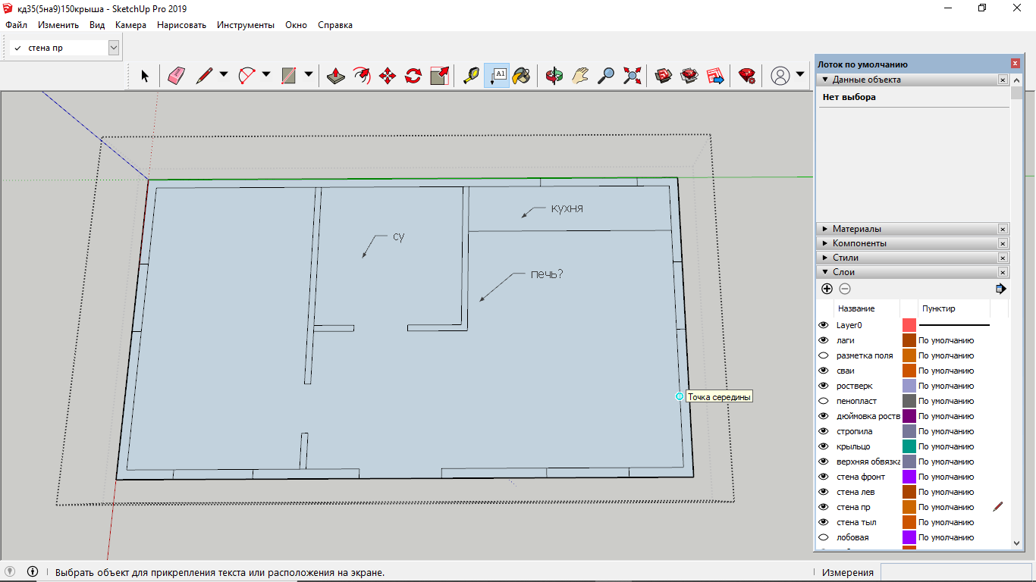Open the active layer dropdown стена пр
The height and width of the screenshot is (582, 1036).
114,48
